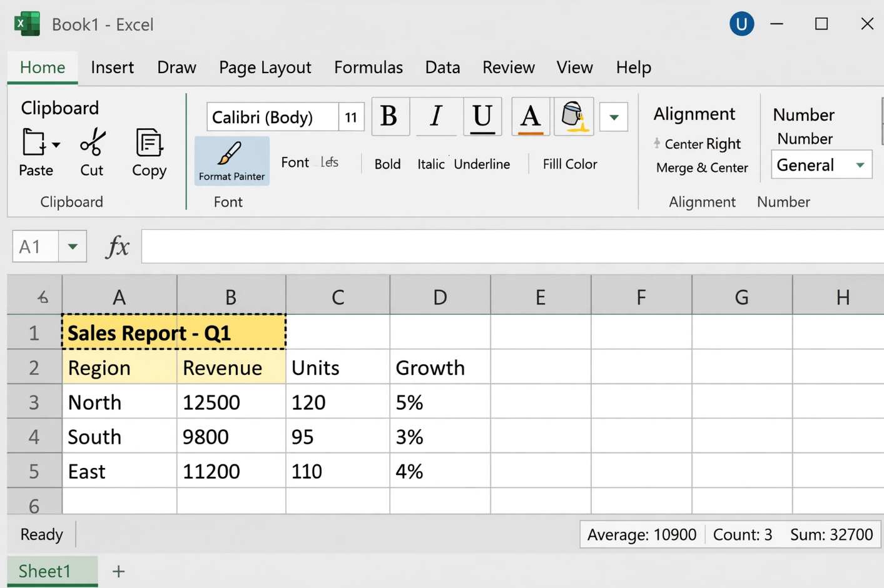This screenshot has width=884, height=588.
Task: Click the font size box showing 11
Action: pos(352,117)
